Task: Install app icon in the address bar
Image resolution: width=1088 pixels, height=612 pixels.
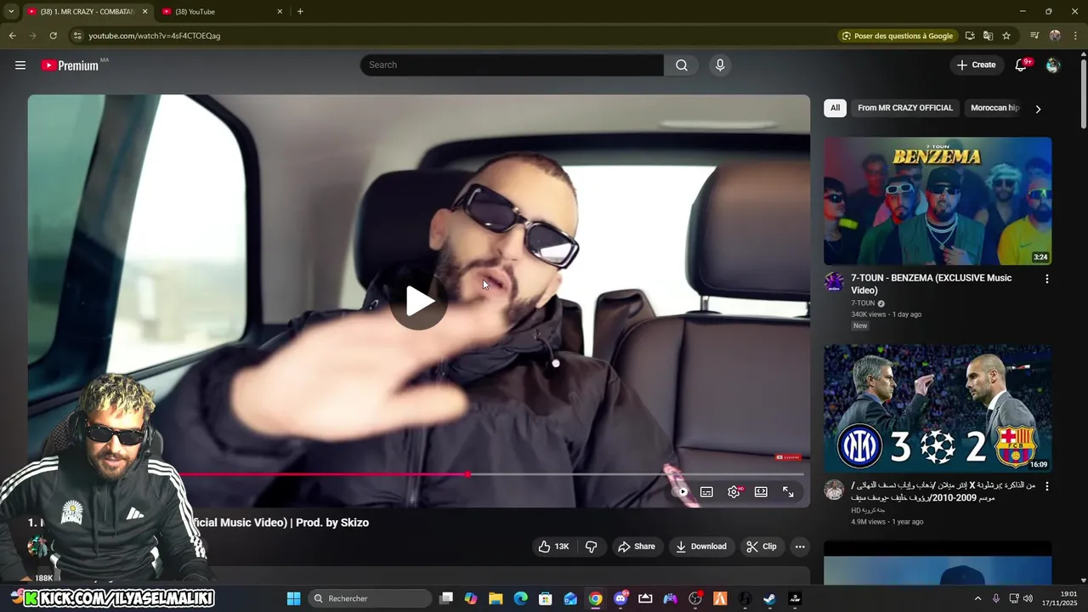Action: click(x=970, y=36)
